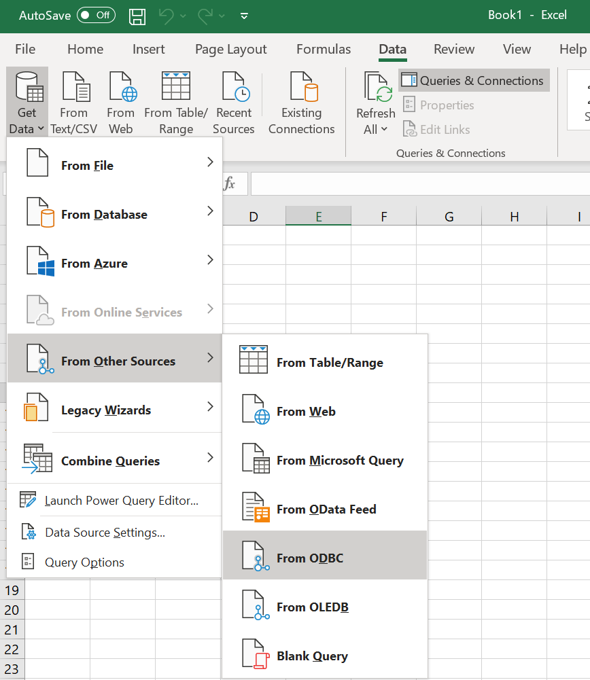Switch to the Insert tab
The height and width of the screenshot is (680, 590).
coord(149,49)
